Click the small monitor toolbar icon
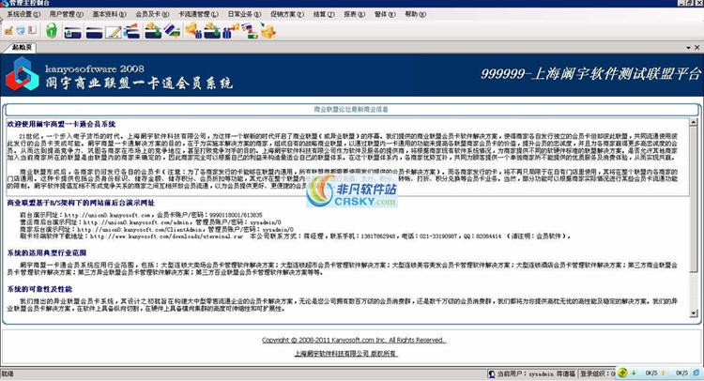Viewport: 704px width, 381px height. coord(21,31)
